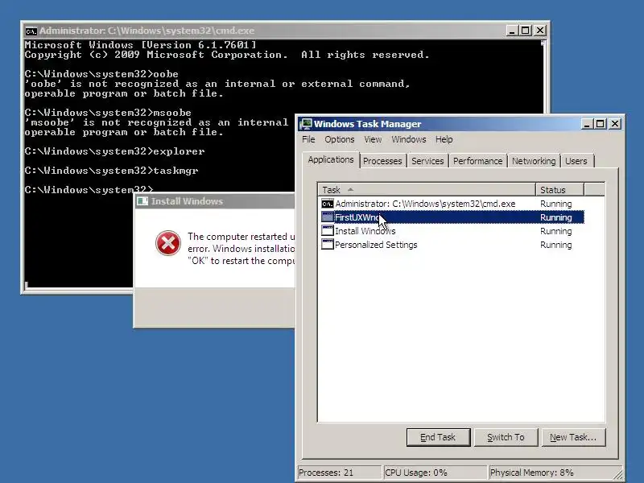
Task: Maximize the Windows Task Manager window
Action: [x=600, y=124]
